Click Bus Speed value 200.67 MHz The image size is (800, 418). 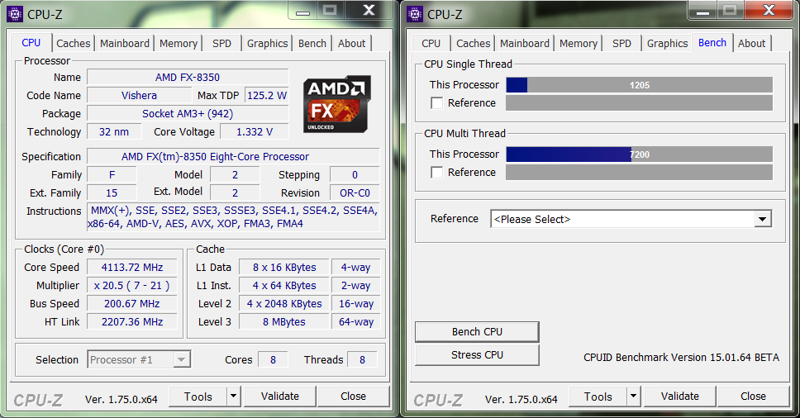[132, 304]
